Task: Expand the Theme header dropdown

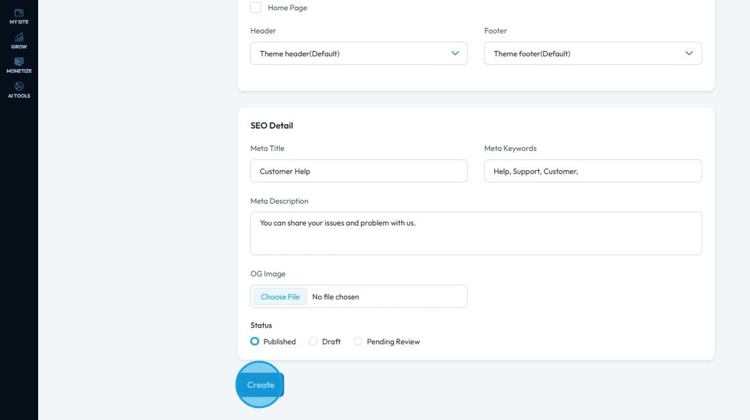Action: coord(359,53)
